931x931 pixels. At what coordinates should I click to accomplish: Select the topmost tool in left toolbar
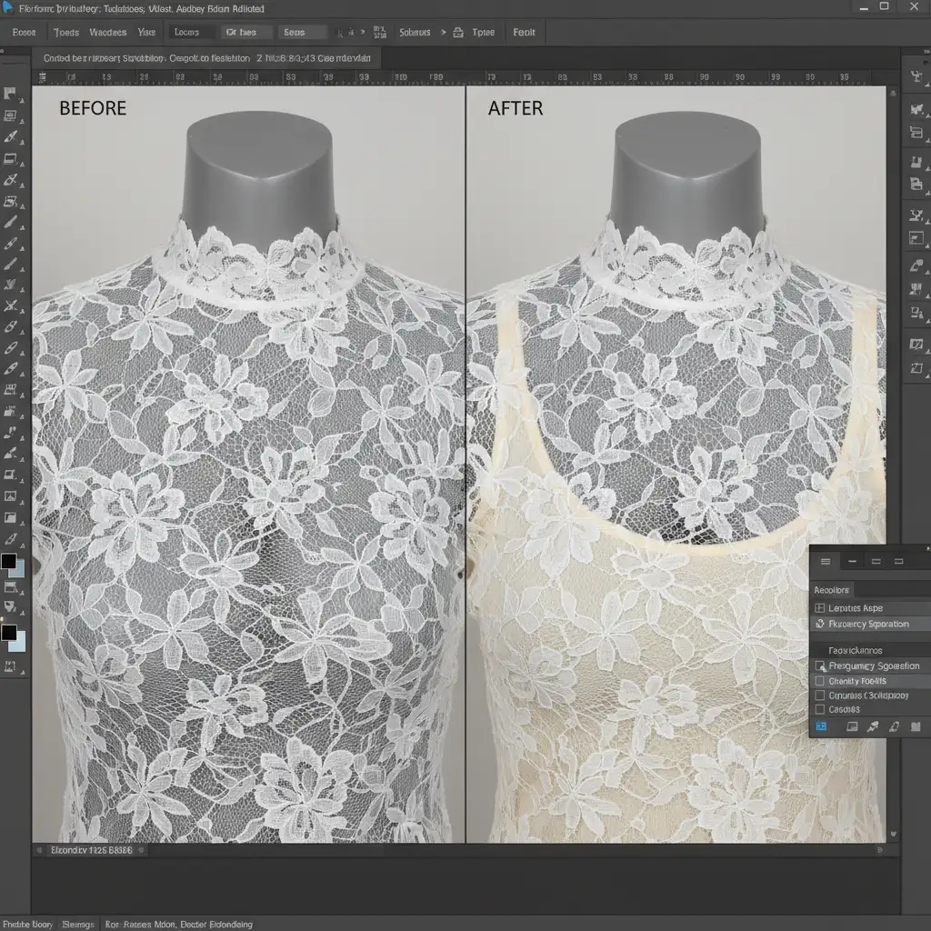pos(11,94)
